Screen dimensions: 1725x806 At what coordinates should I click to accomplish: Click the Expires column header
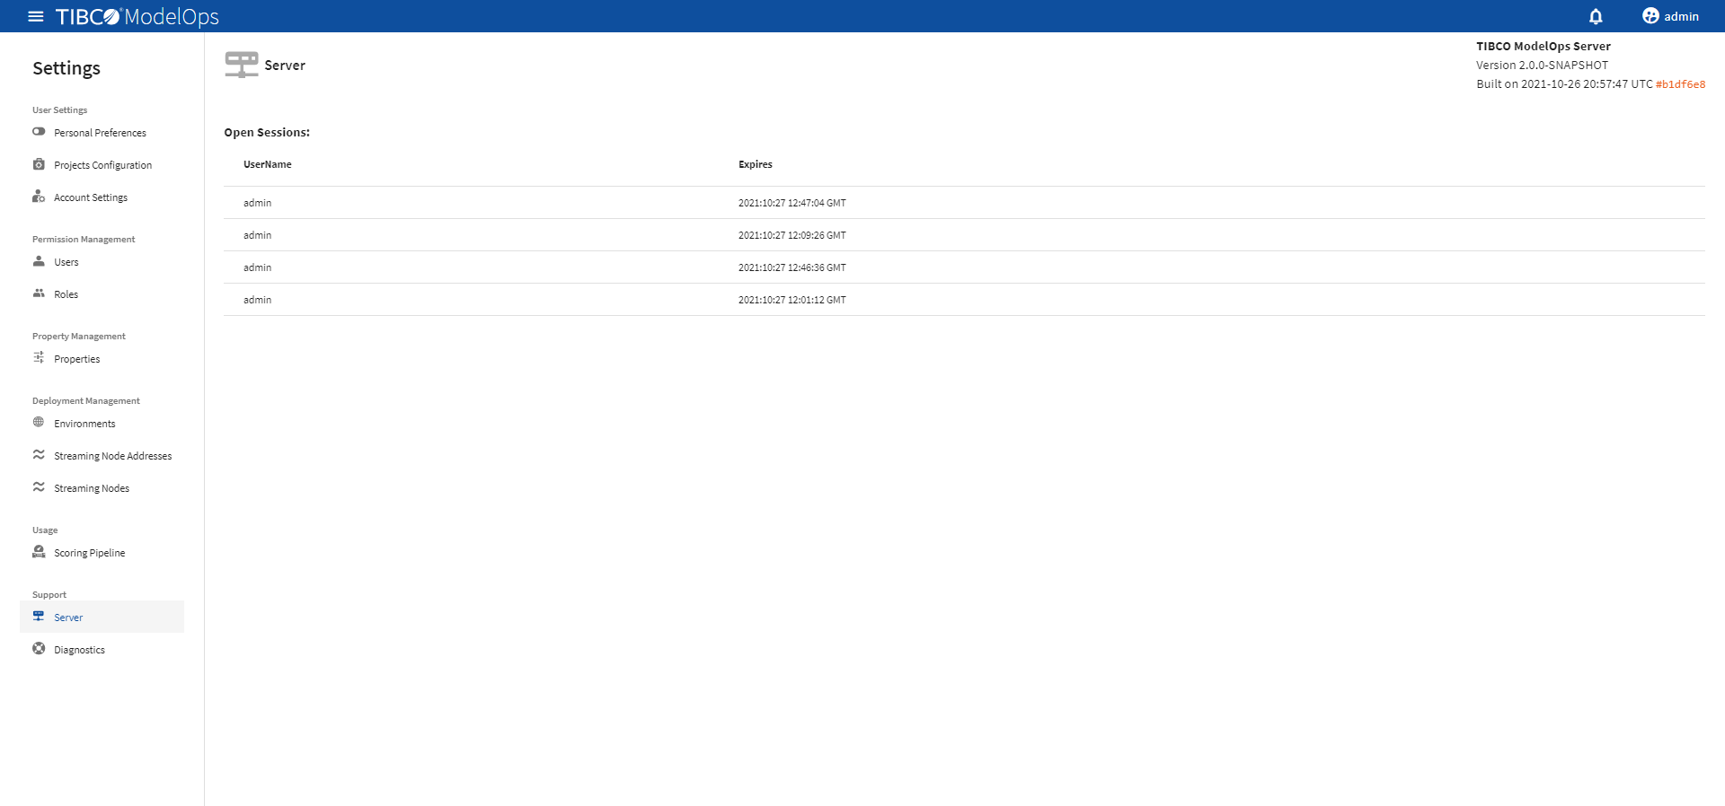[x=756, y=164]
